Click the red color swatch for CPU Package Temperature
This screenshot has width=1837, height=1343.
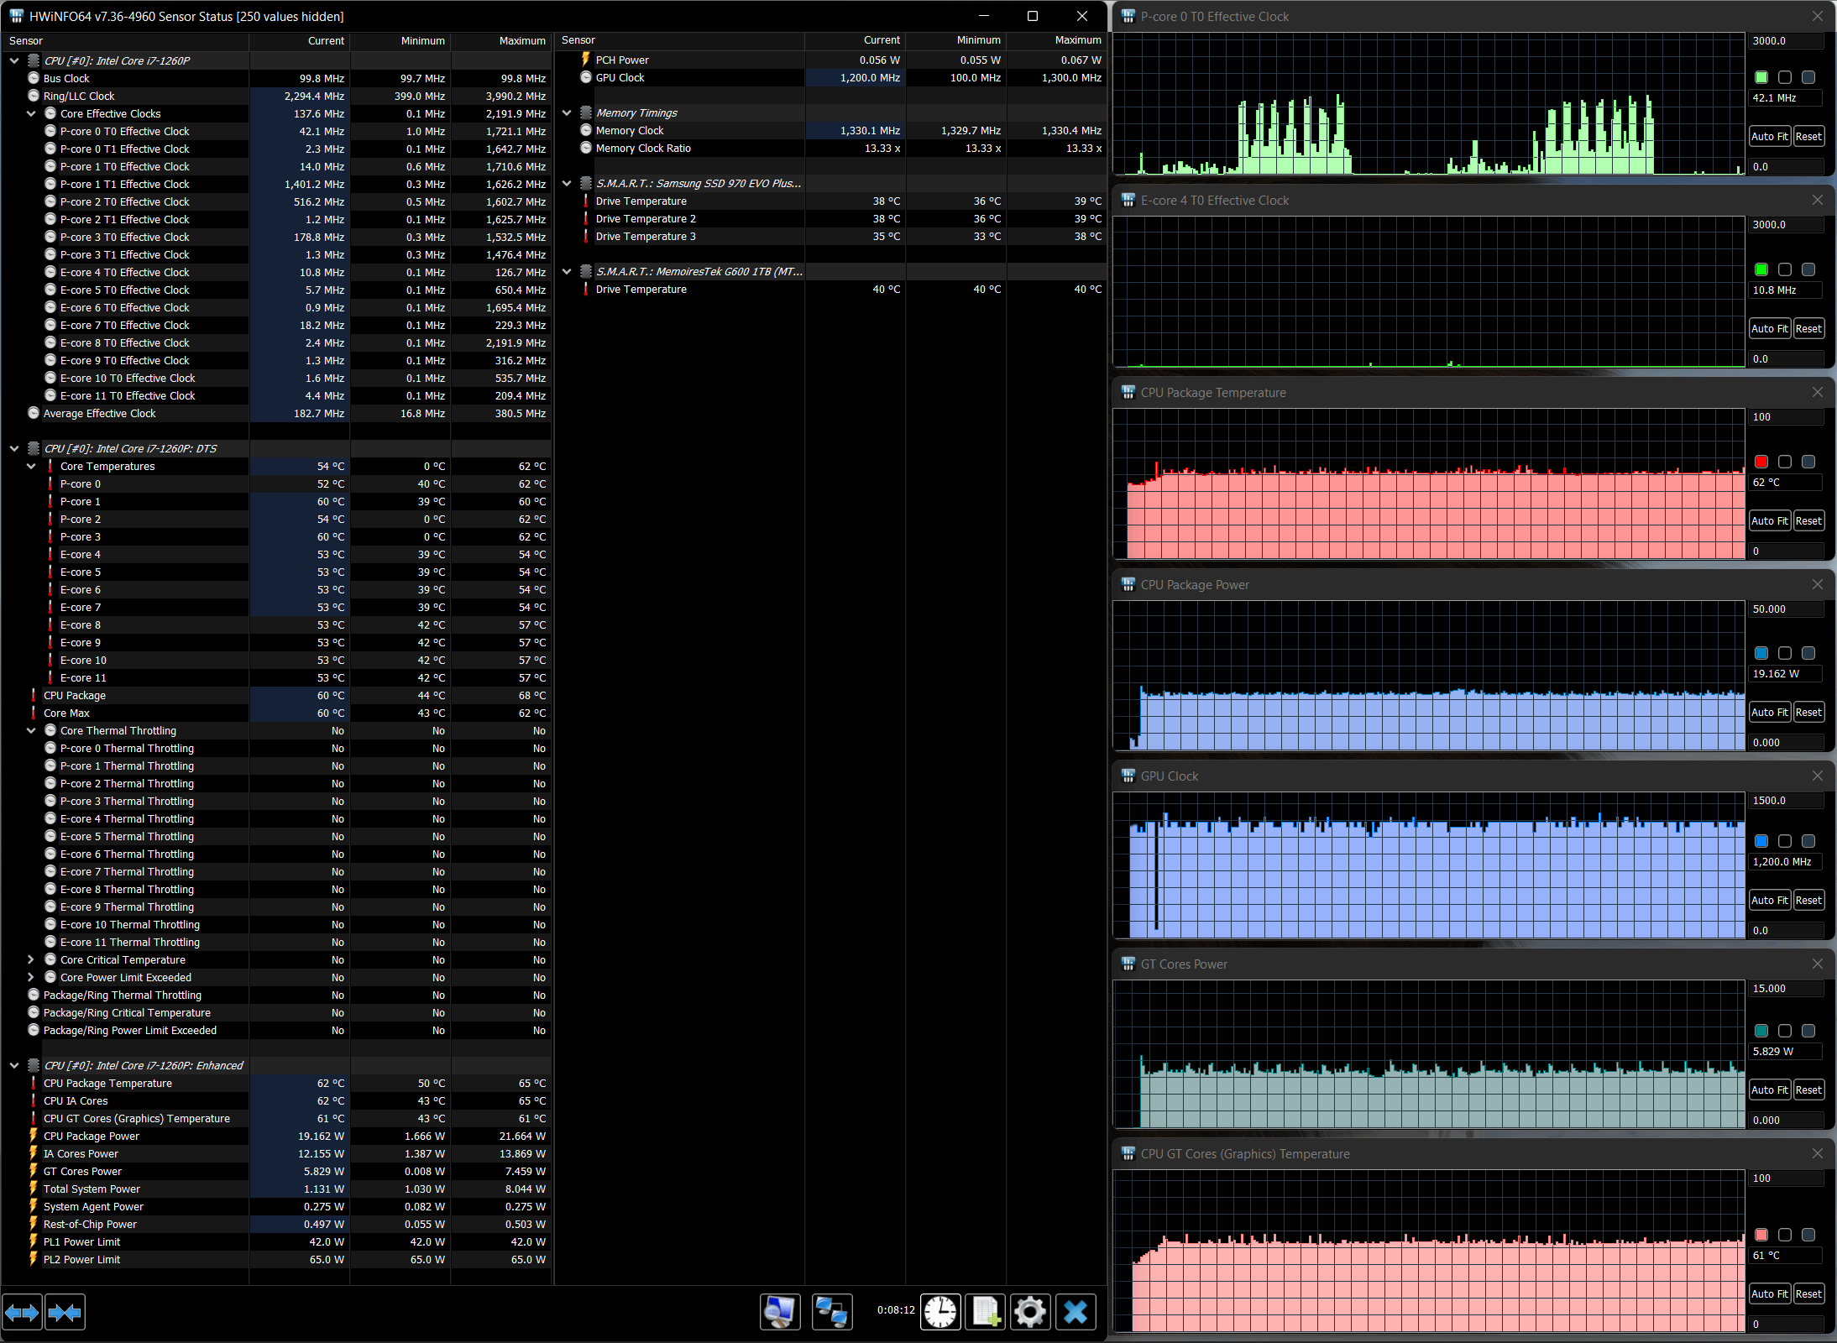pos(1761,462)
